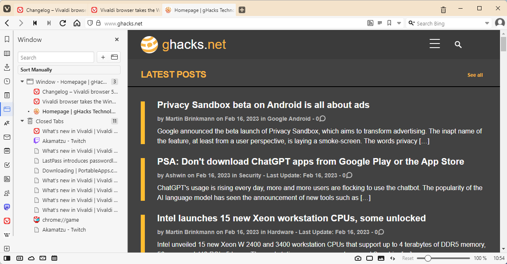Screen dimensions: 507x264
Task: Open Page actions in the status bar
Action: [x=393, y=258]
